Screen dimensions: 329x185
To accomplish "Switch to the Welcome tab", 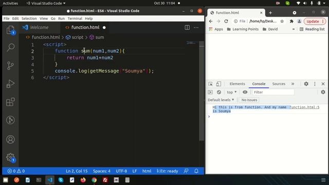I will coord(39,27).
